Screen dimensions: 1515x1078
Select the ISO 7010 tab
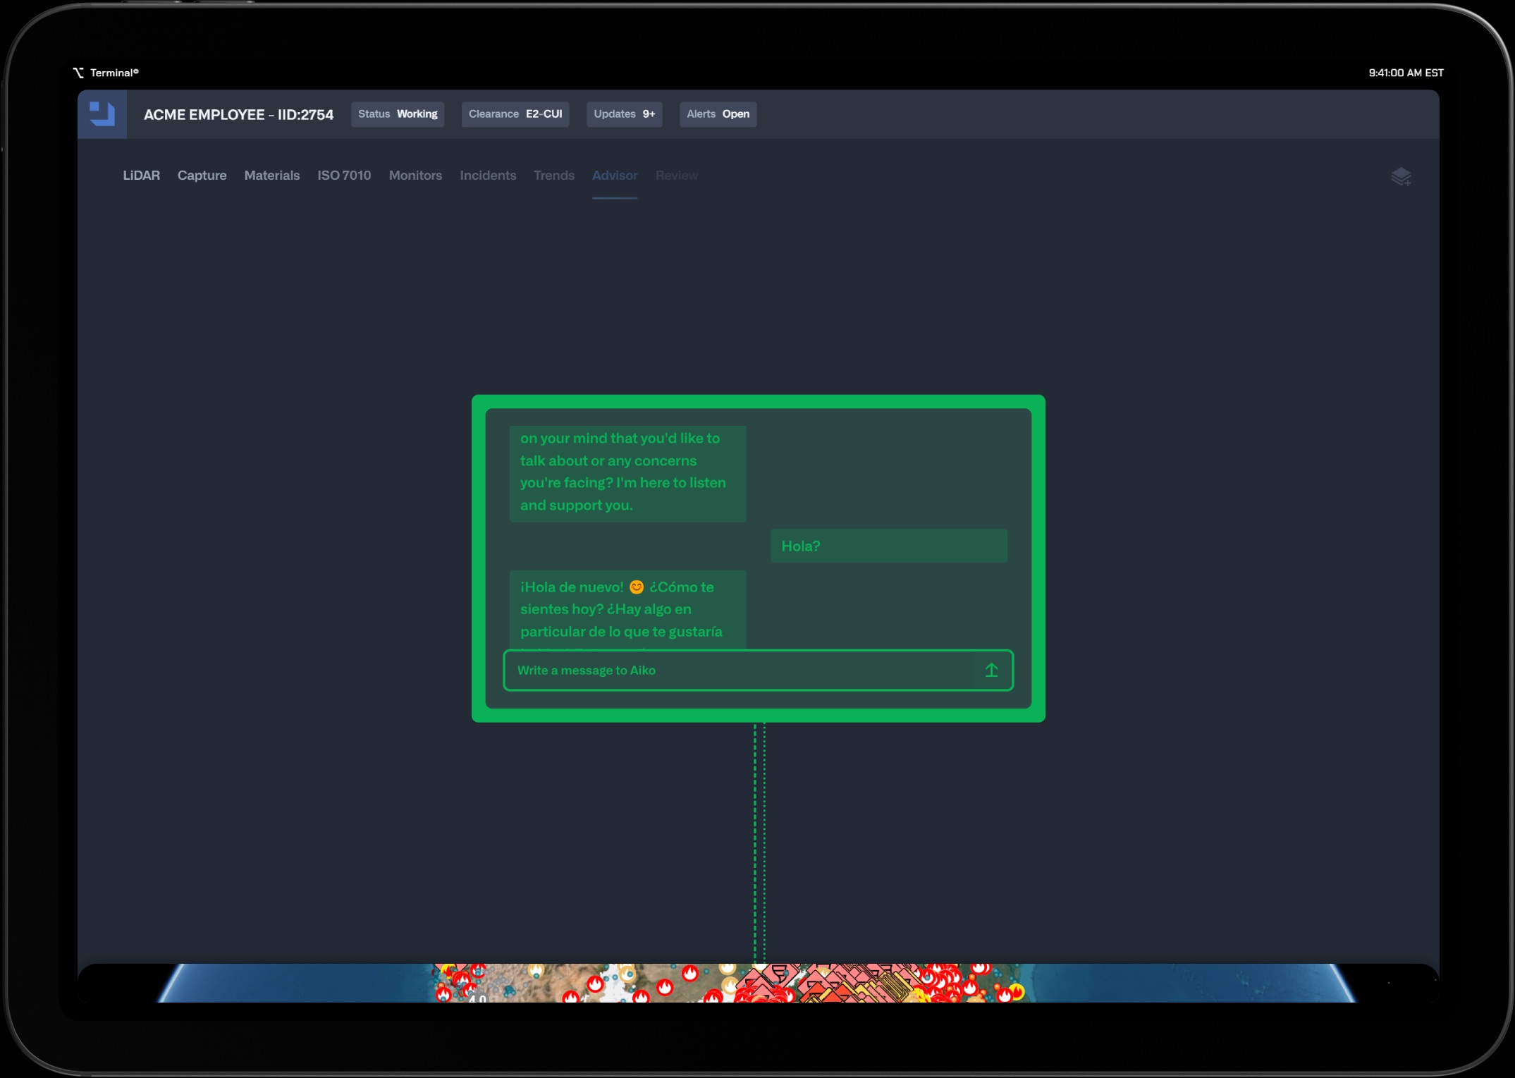pyautogui.click(x=344, y=176)
